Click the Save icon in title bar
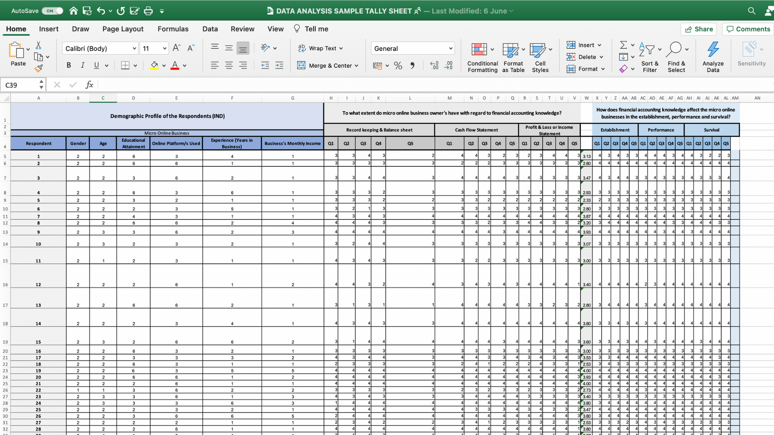Screen dimensions: 774x435 pos(87,11)
